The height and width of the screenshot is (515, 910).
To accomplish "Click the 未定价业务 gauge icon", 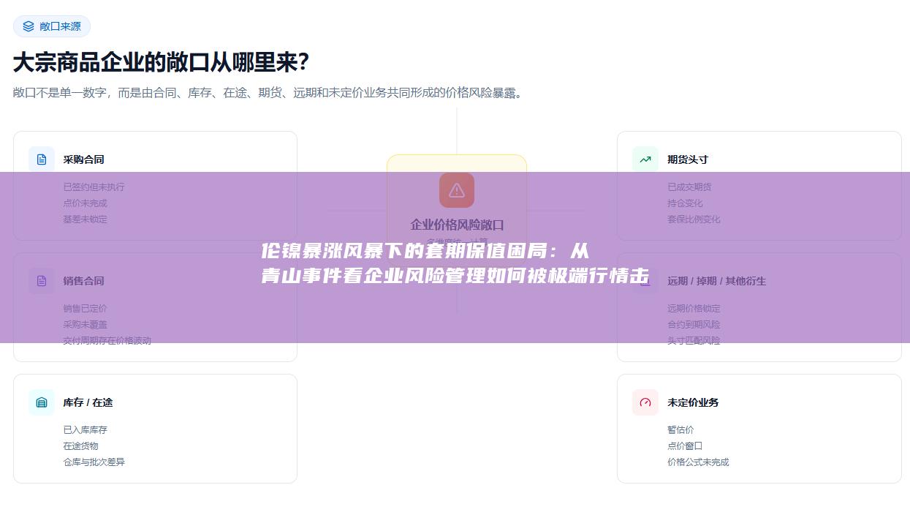I will [x=645, y=402].
